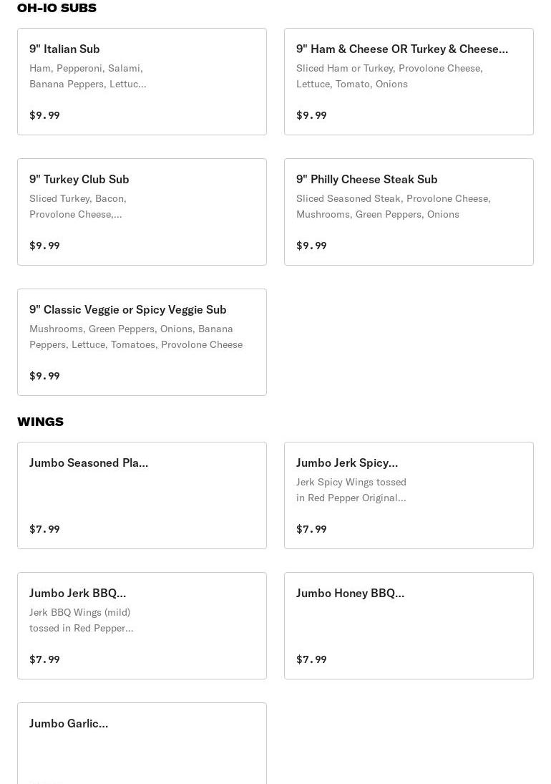Select the 9" Classic Veggie or Spicy Veggie Sub
The width and height of the screenshot is (551, 784).
[x=142, y=342]
